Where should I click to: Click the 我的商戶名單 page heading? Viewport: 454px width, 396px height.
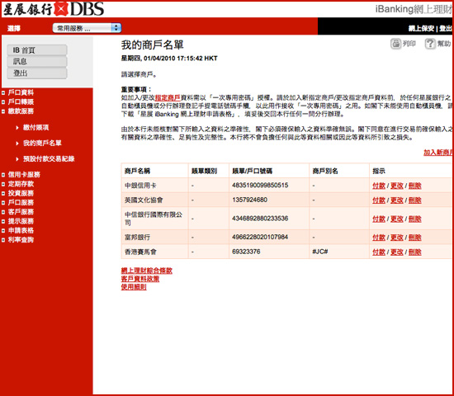pos(153,45)
